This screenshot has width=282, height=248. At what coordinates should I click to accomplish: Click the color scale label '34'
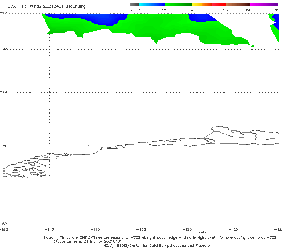click(x=191, y=10)
